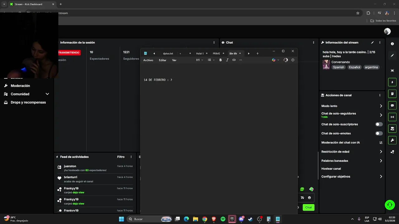Open the list style dropdown in Notepad

(x=211, y=60)
